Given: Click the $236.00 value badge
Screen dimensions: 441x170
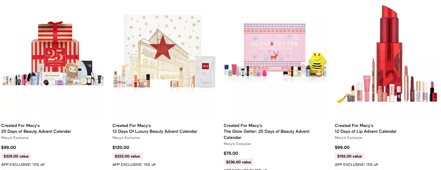Looking at the screenshot, I should coord(238,162).
